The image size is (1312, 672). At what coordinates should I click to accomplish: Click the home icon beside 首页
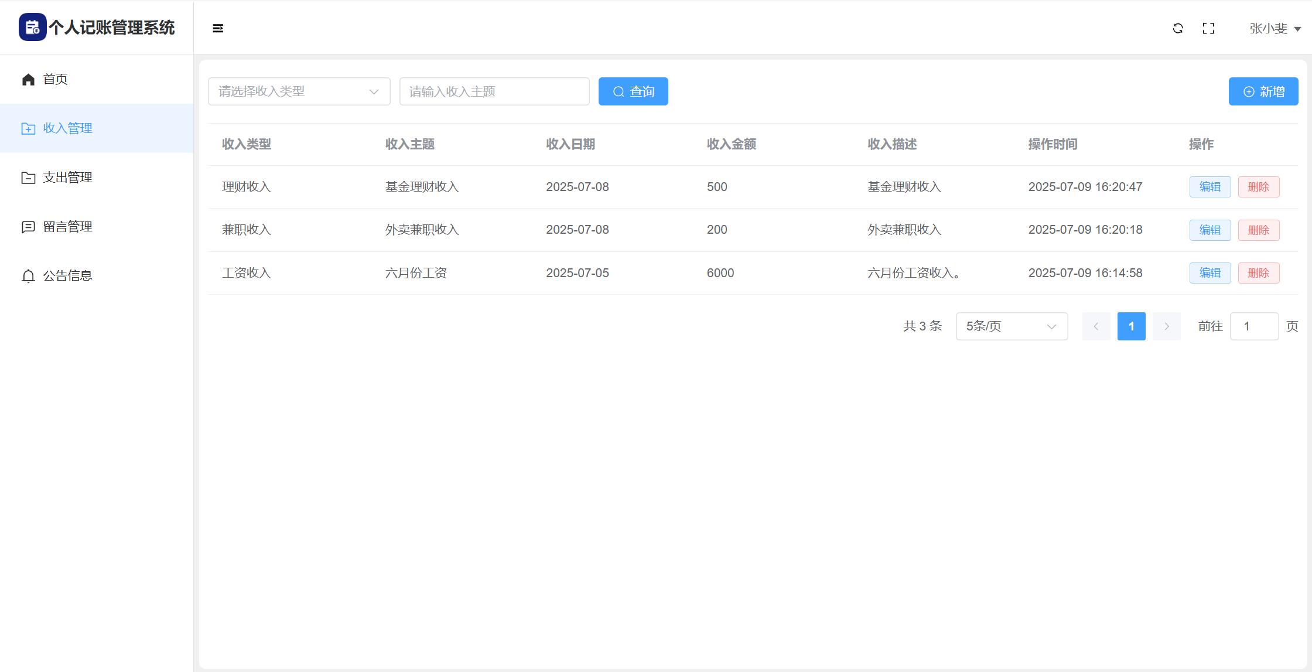tap(28, 80)
